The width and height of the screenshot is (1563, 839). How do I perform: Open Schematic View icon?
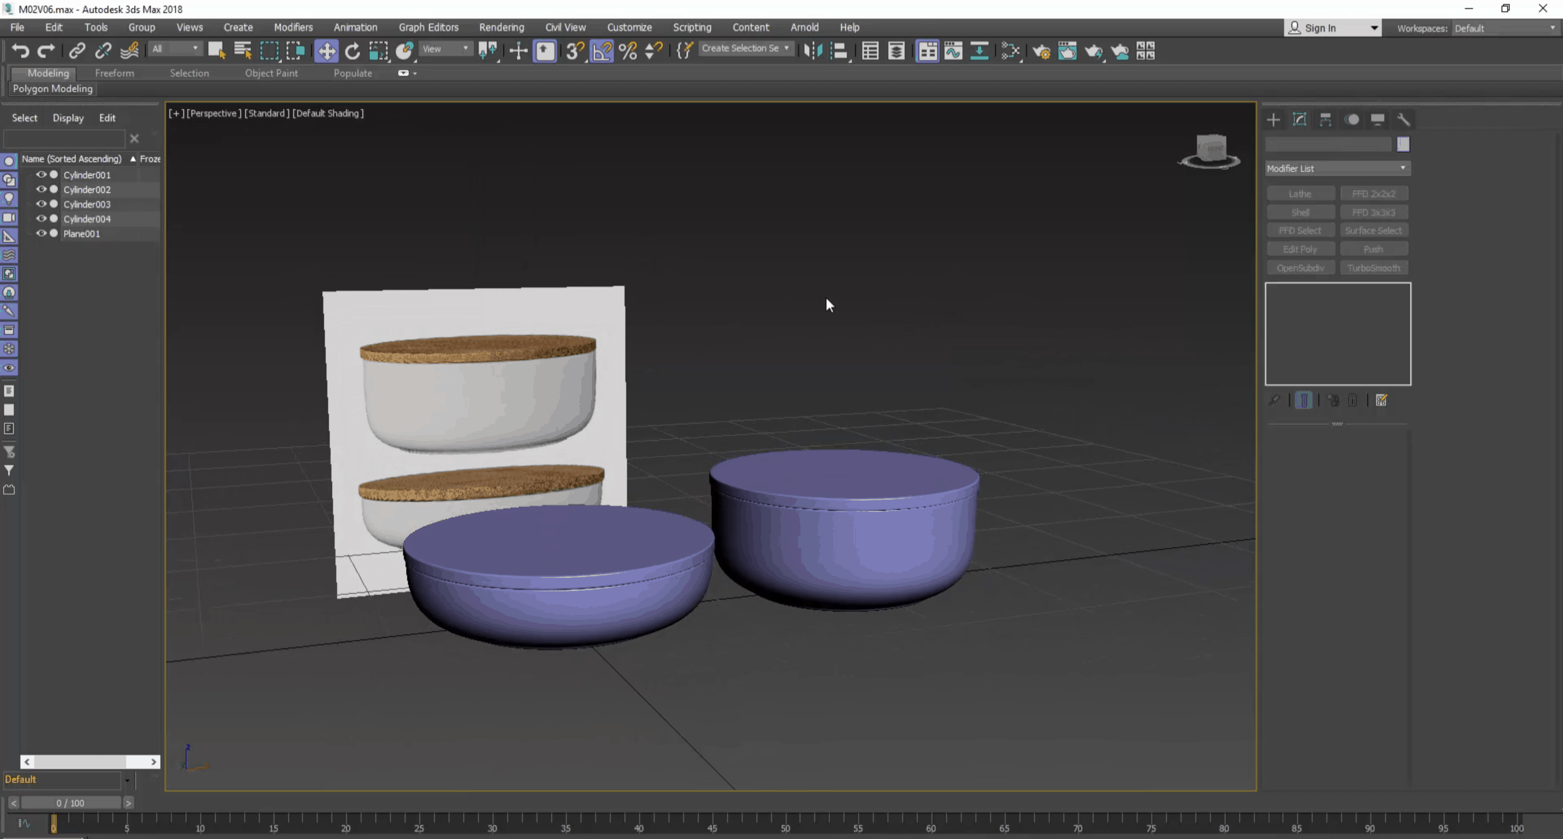click(x=979, y=51)
